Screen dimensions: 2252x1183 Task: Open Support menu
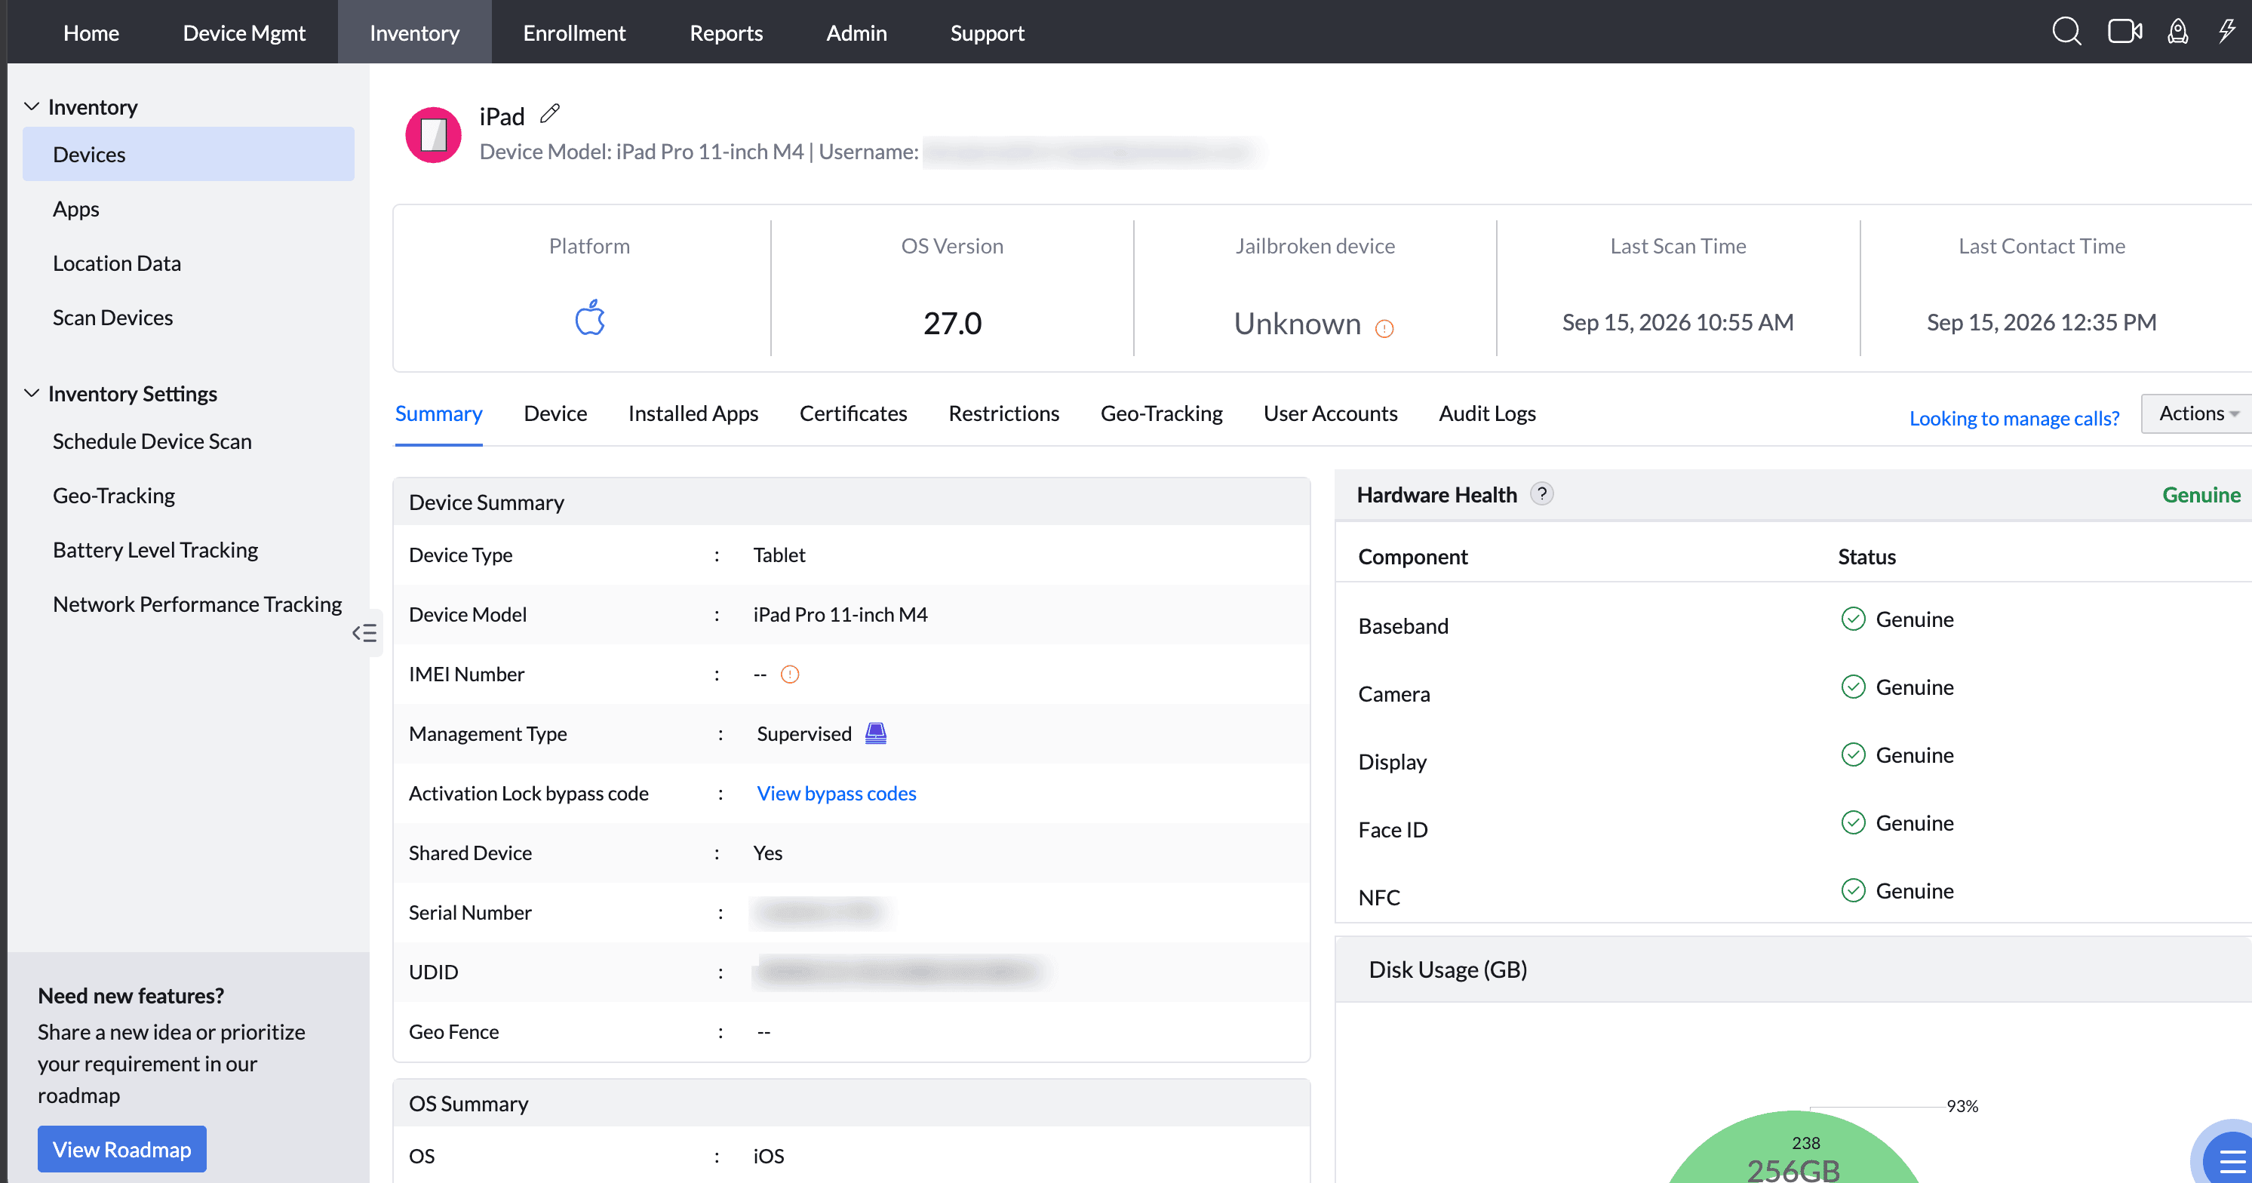(x=987, y=32)
